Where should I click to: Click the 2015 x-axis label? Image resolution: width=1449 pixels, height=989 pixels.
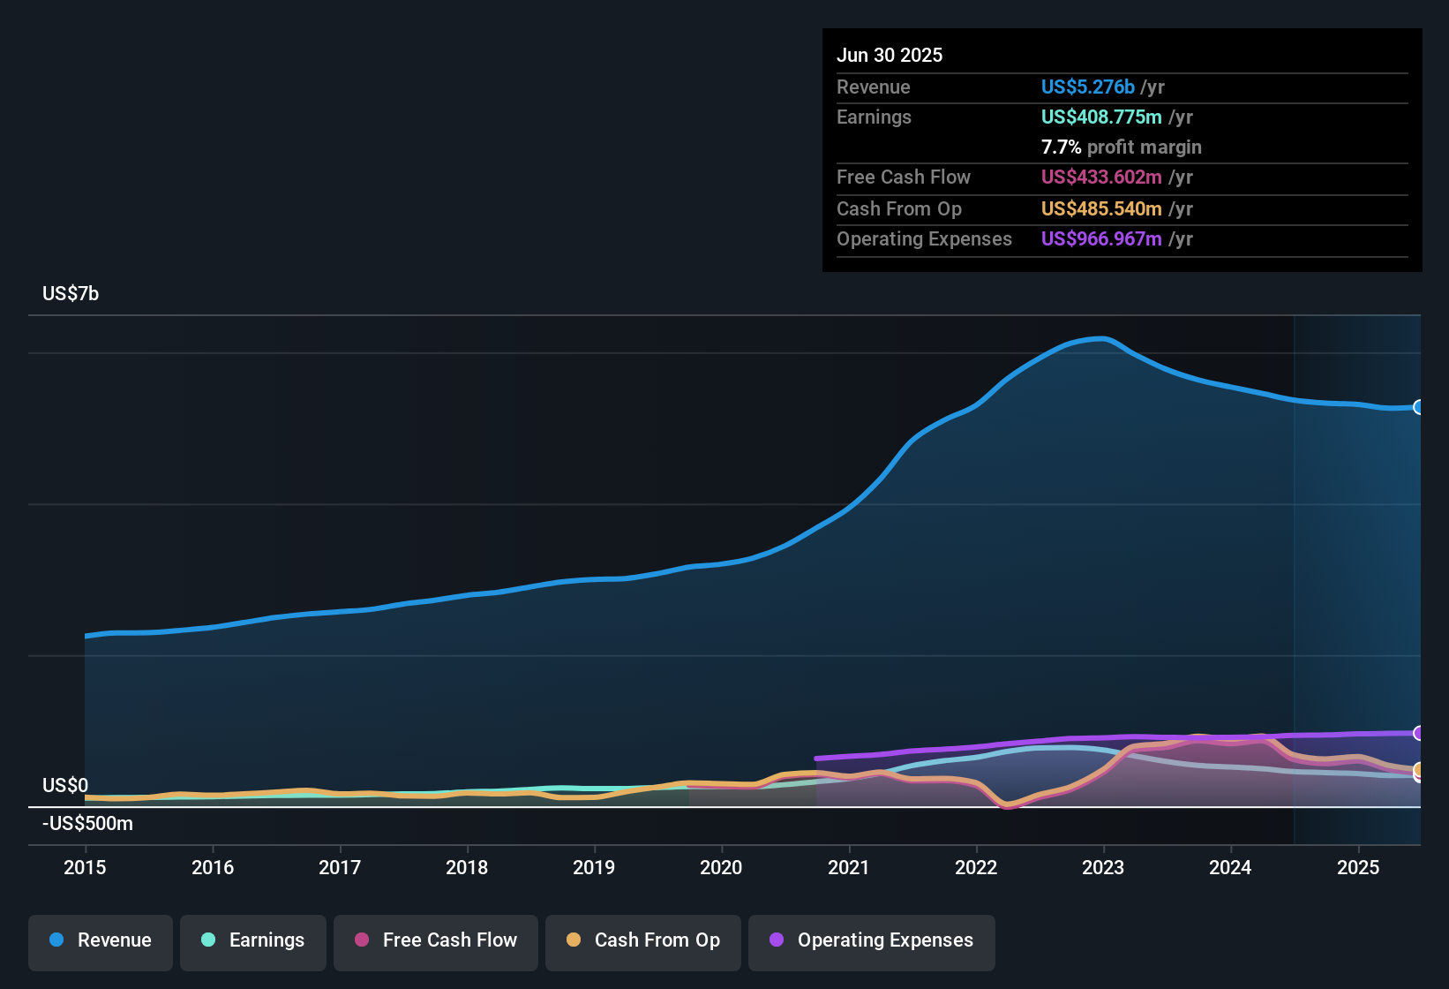click(85, 868)
